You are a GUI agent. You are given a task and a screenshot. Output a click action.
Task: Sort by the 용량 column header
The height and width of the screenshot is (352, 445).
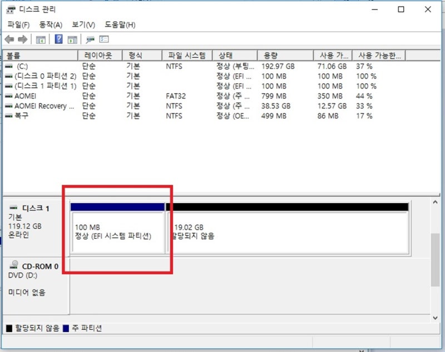point(285,56)
